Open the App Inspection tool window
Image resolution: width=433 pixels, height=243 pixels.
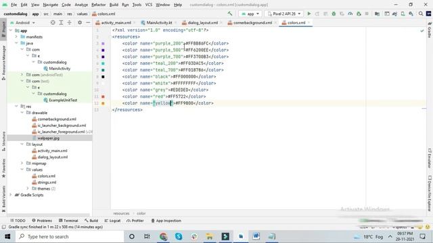click(x=166, y=221)
